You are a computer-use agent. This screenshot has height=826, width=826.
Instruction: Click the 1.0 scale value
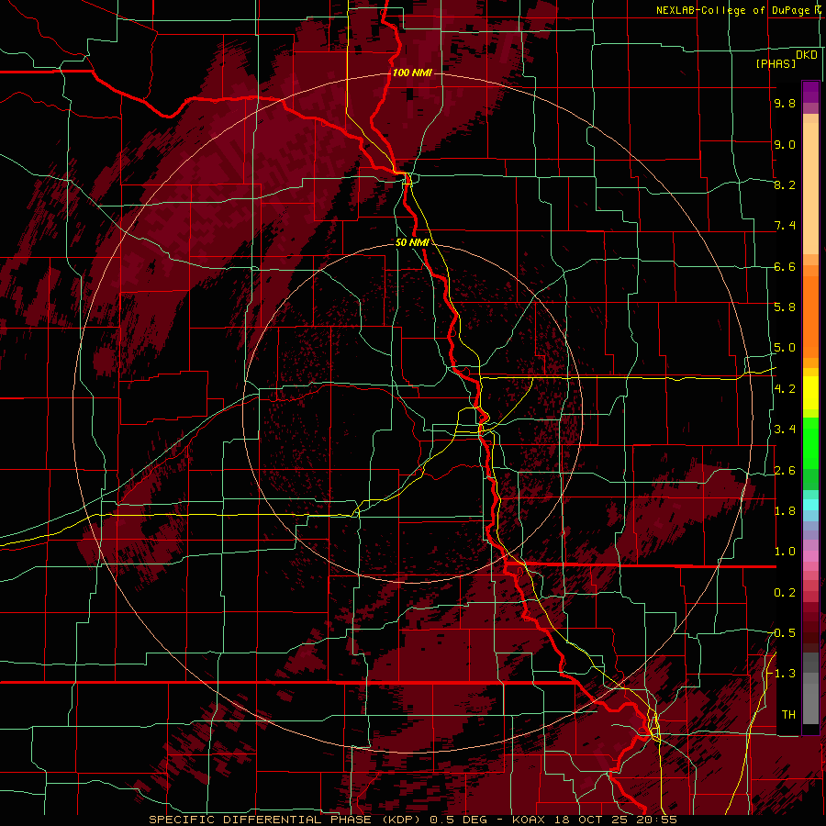coord(785,552)
